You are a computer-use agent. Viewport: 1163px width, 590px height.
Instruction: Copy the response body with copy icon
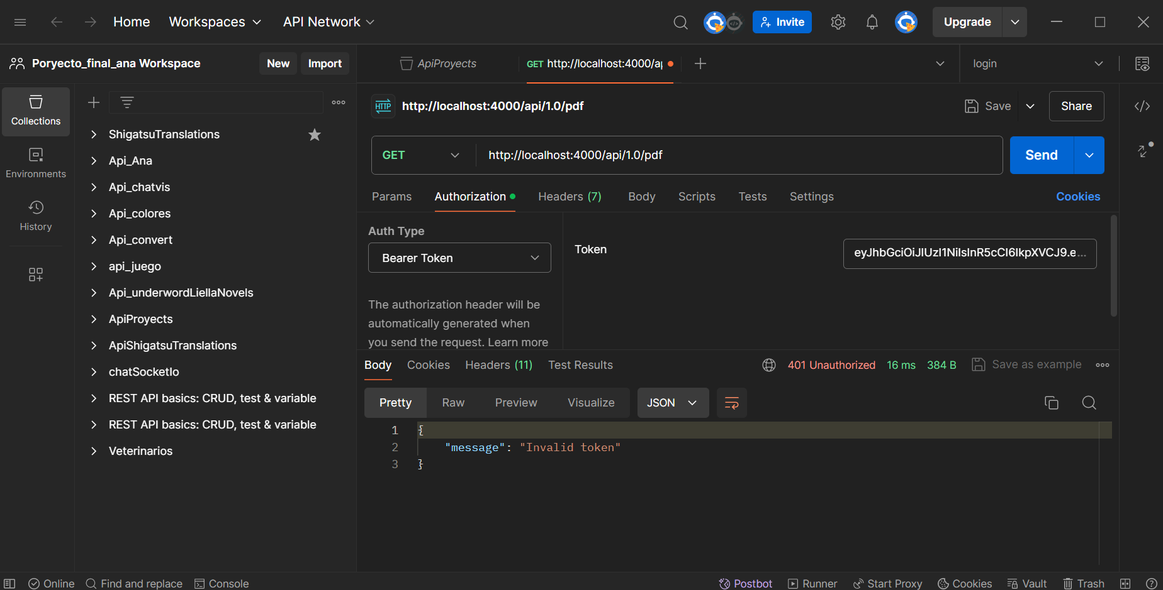pos(1052,403)
